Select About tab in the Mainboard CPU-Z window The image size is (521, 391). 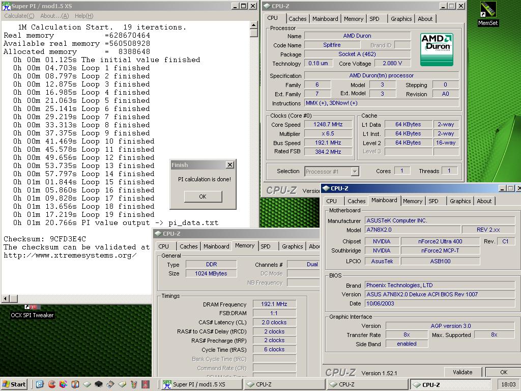coord(484,201)
